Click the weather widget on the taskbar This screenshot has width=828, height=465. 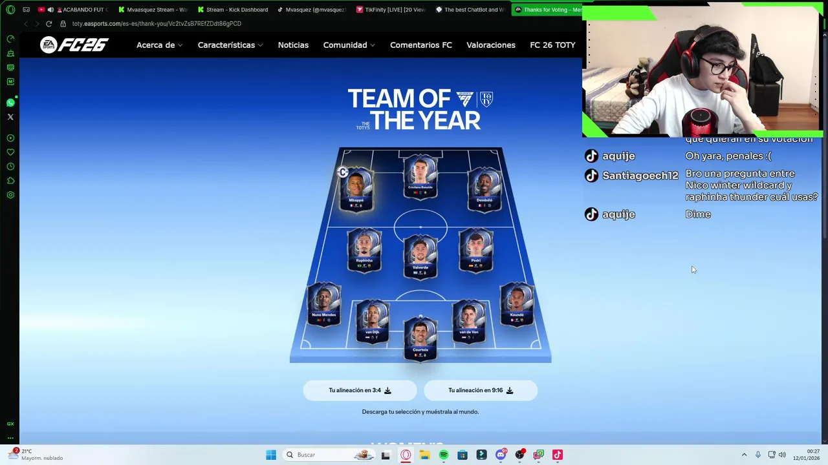(36, 455)
